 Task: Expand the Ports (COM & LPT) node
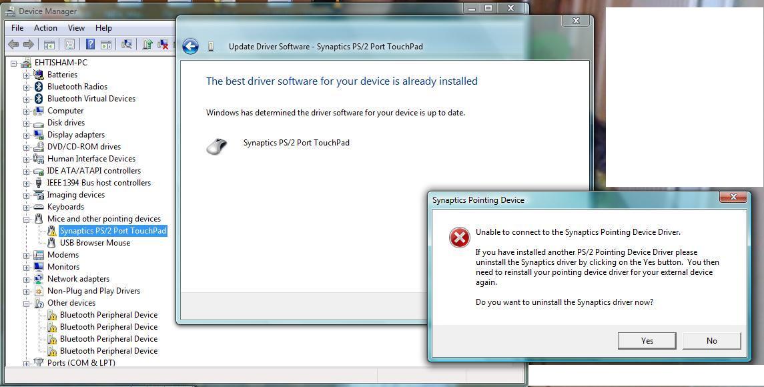[26, 364]
